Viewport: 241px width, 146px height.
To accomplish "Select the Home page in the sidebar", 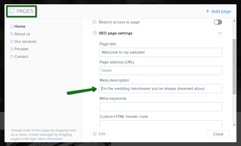I will point(20,26).
